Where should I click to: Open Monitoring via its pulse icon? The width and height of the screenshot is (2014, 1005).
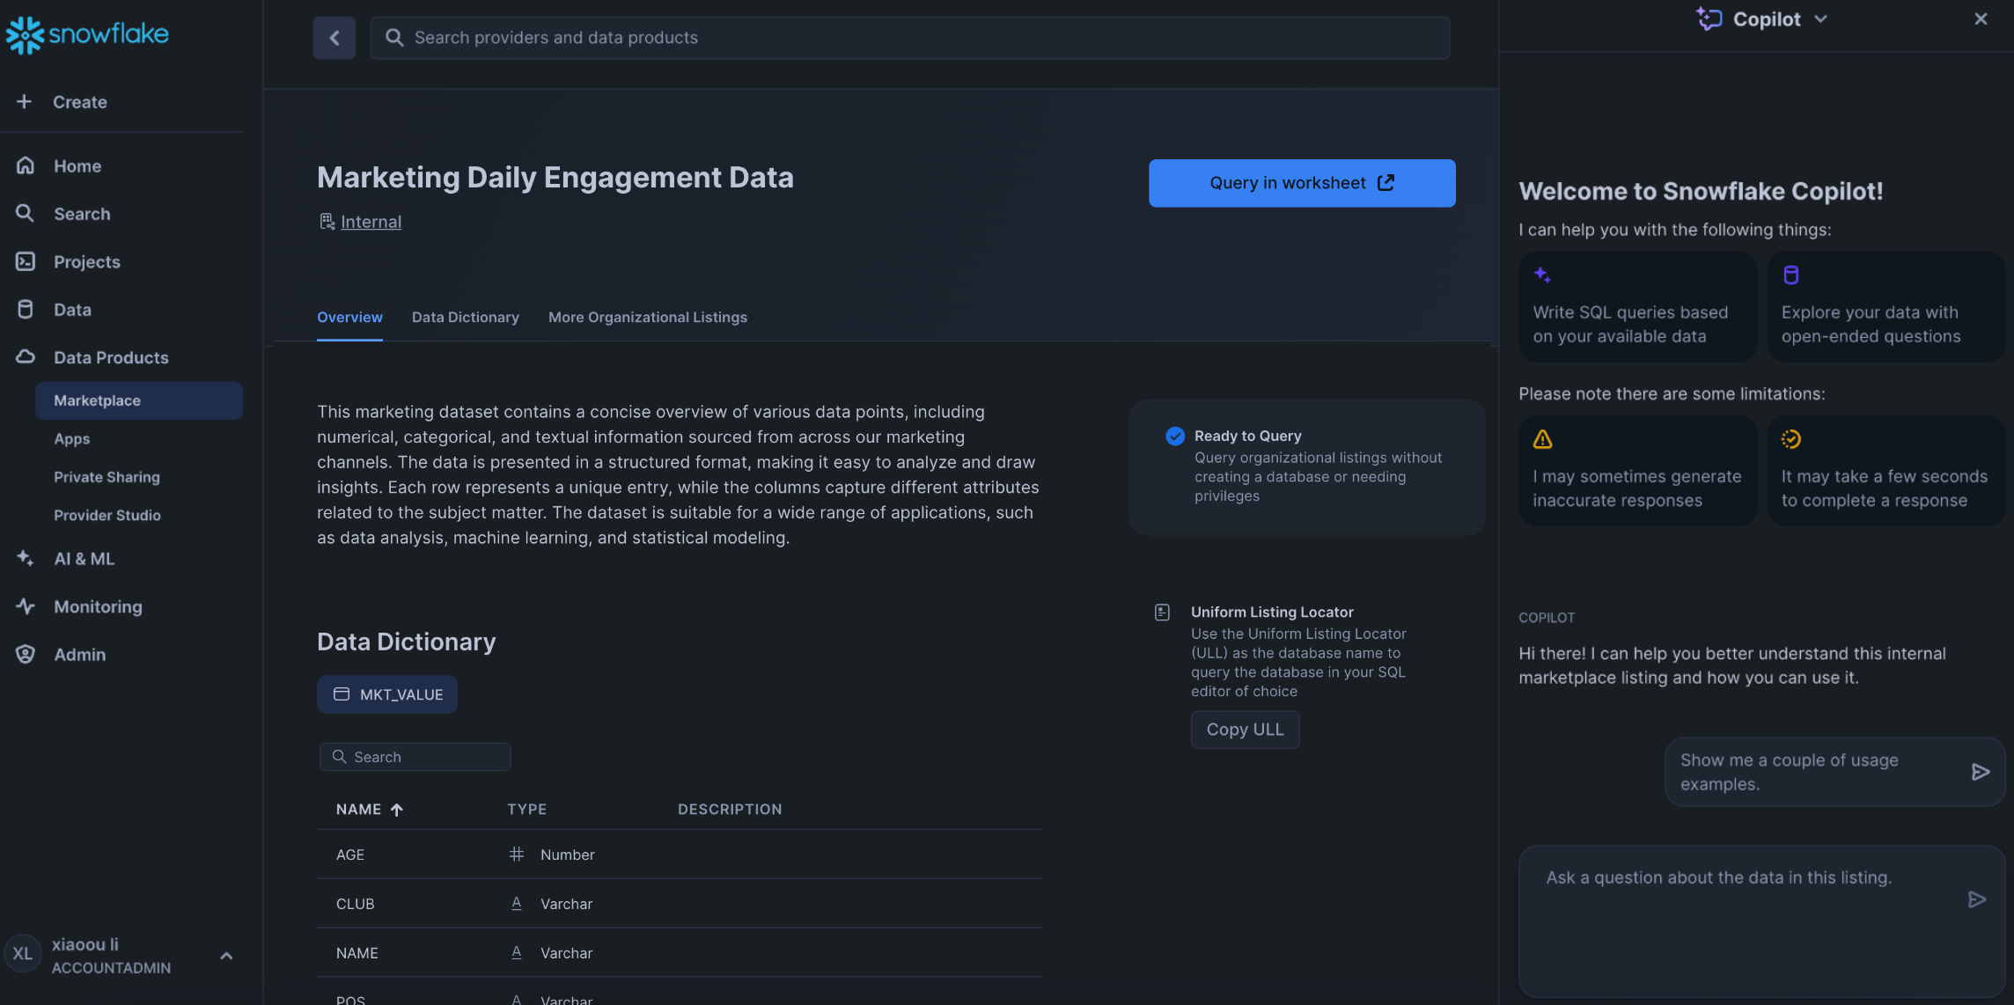[25, 606]
